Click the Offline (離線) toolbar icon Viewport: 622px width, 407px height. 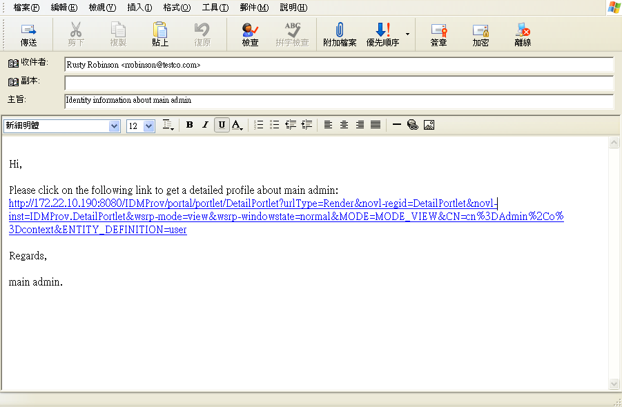[523, 30]
